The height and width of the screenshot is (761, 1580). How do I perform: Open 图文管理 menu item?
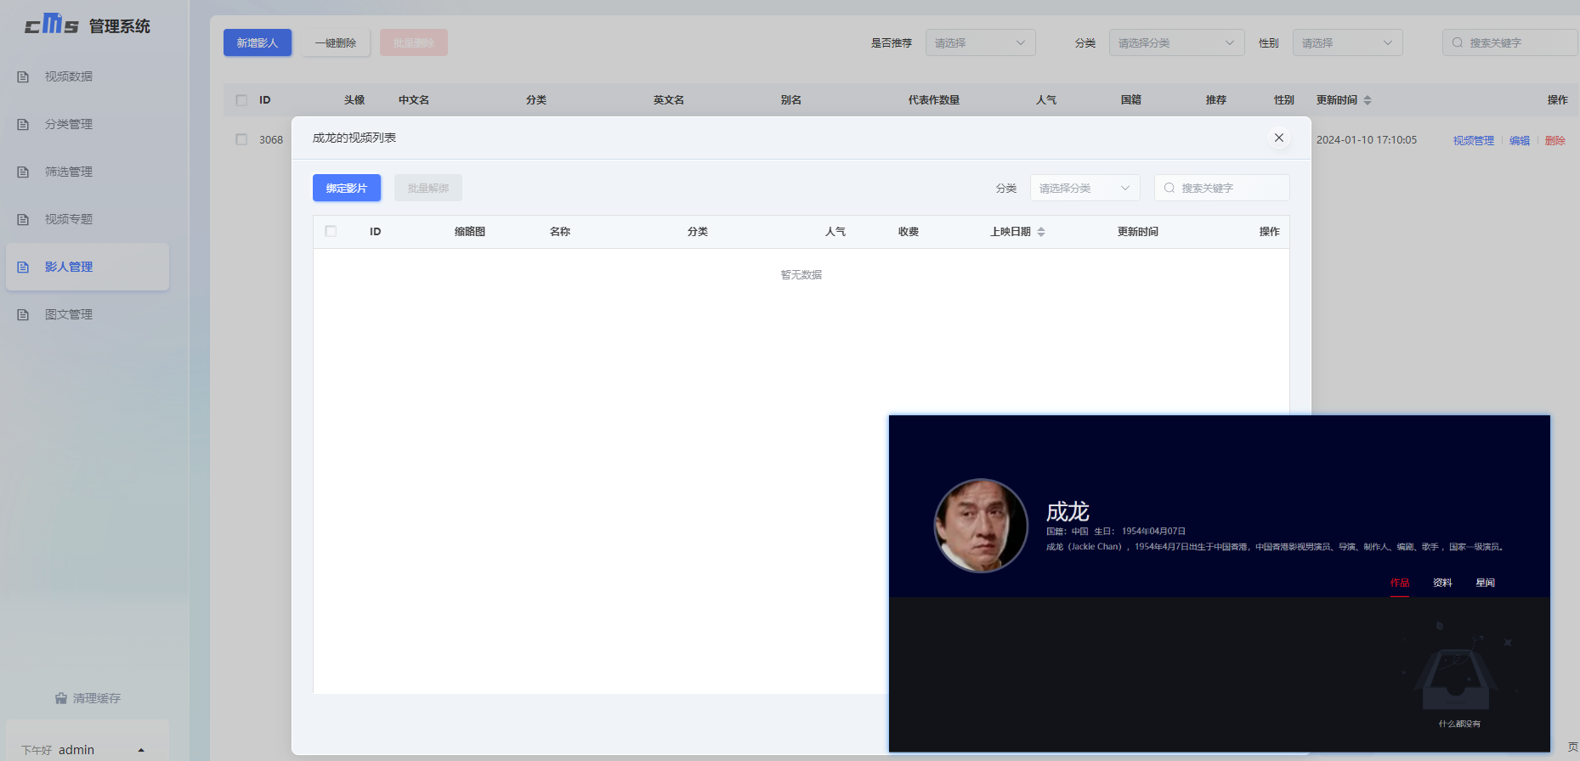tap(88, 314)
